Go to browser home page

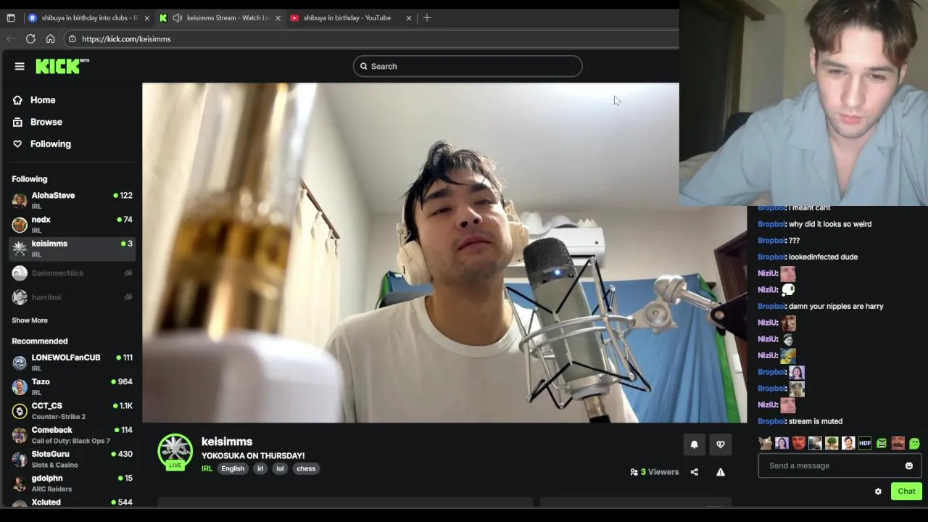50,39
